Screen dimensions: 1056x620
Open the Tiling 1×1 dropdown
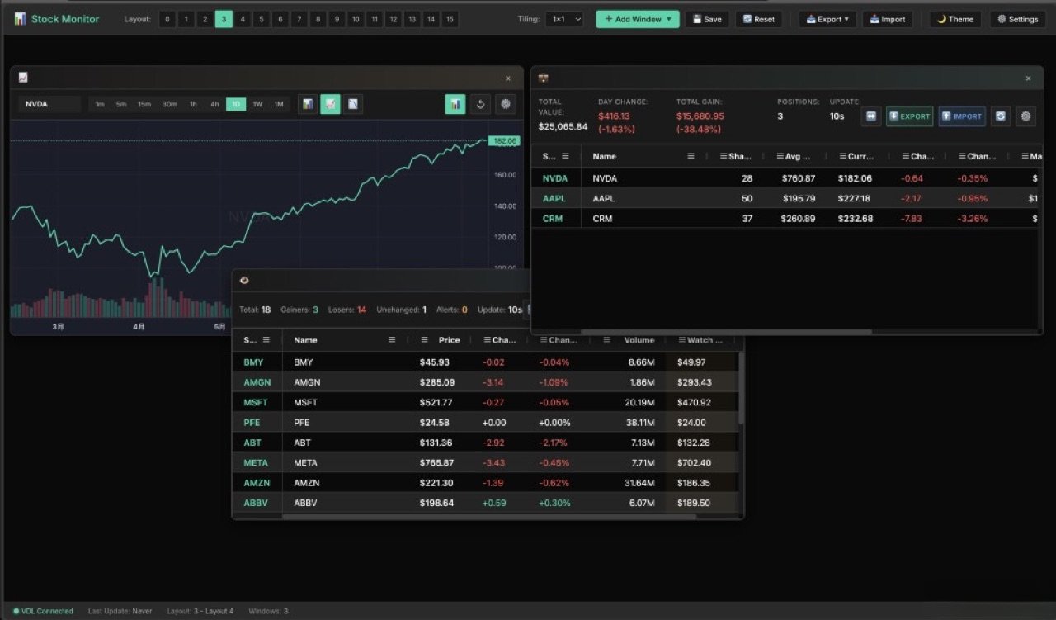pos(564,19)
